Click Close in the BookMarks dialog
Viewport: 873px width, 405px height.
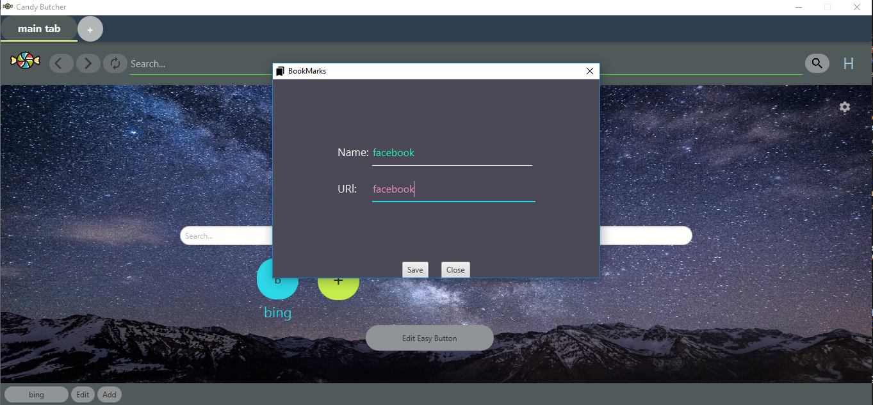[x=455, y=269]
